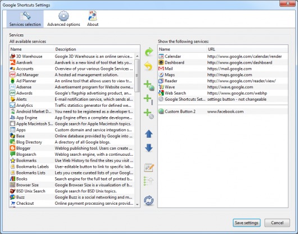Click https://wave.google.com URL cell
The image size is (298, 234).
click(x=230, y=87)
